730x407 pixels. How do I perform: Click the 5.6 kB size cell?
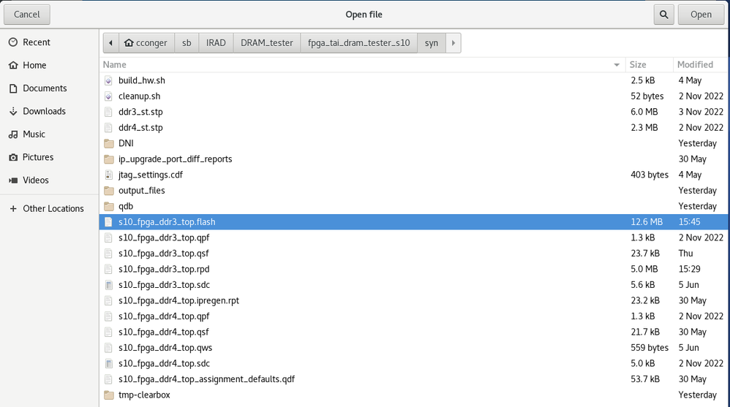point(643,285)
